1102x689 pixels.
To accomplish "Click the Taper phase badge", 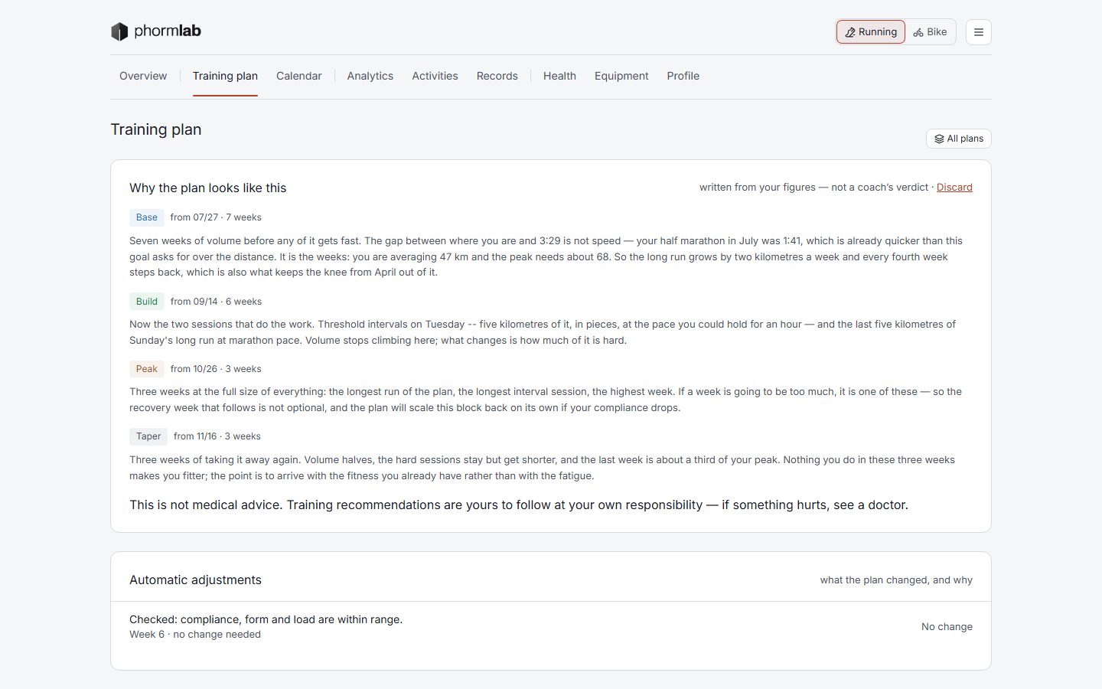I will coord(148,436).
